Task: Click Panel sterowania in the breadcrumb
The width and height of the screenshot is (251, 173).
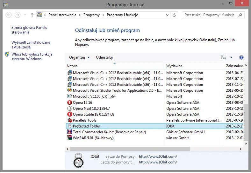Action: (x=62, y=15)
